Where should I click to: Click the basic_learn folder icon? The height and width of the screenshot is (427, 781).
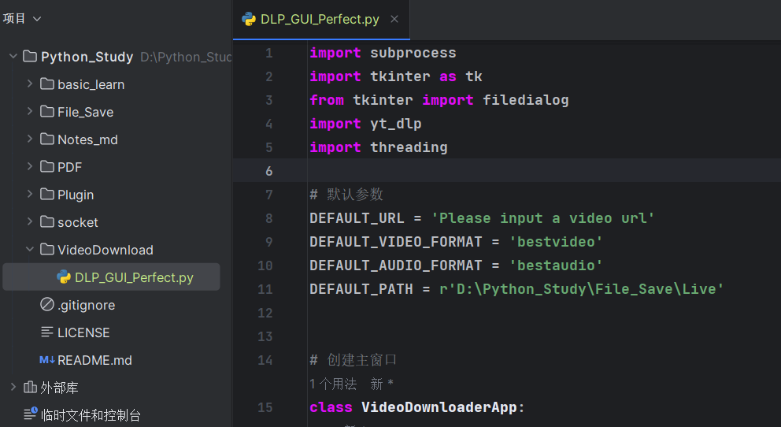(x=46, y=84)
